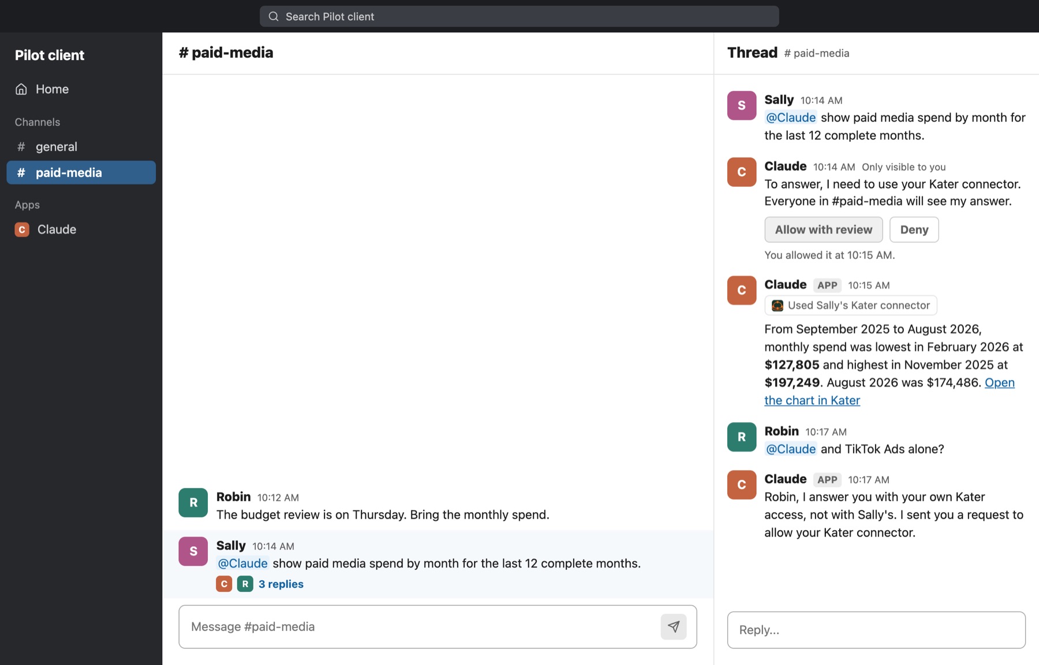This screenshot has width=1039, height=665.
Task: Click Sally's avatar in channel message
Action: pos(193,551)
